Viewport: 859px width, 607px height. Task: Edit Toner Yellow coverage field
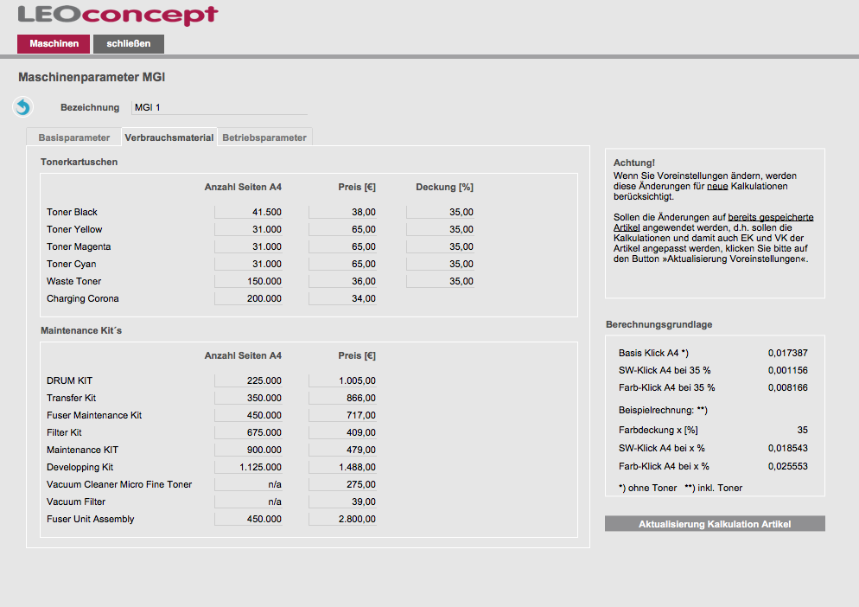tap(440, 229)
